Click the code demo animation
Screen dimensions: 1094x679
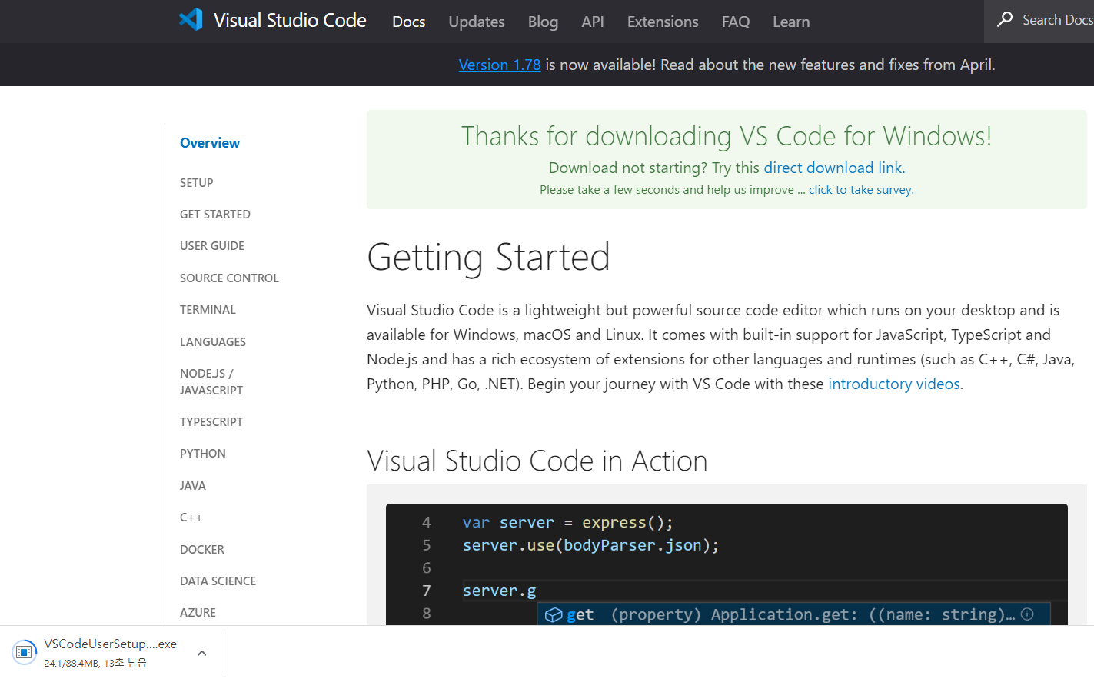point(727,564)
